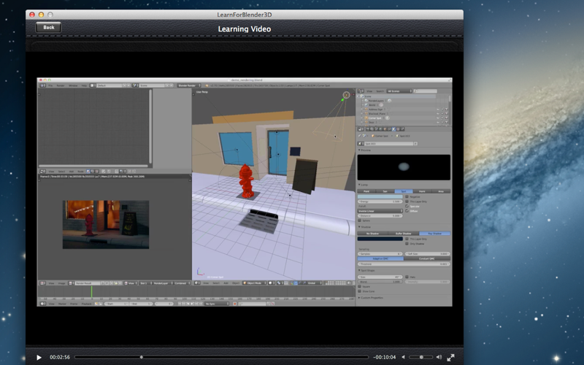This screenshot has width=584, height=365.
Task: Click the Back button
Action: tap(48, 27)
